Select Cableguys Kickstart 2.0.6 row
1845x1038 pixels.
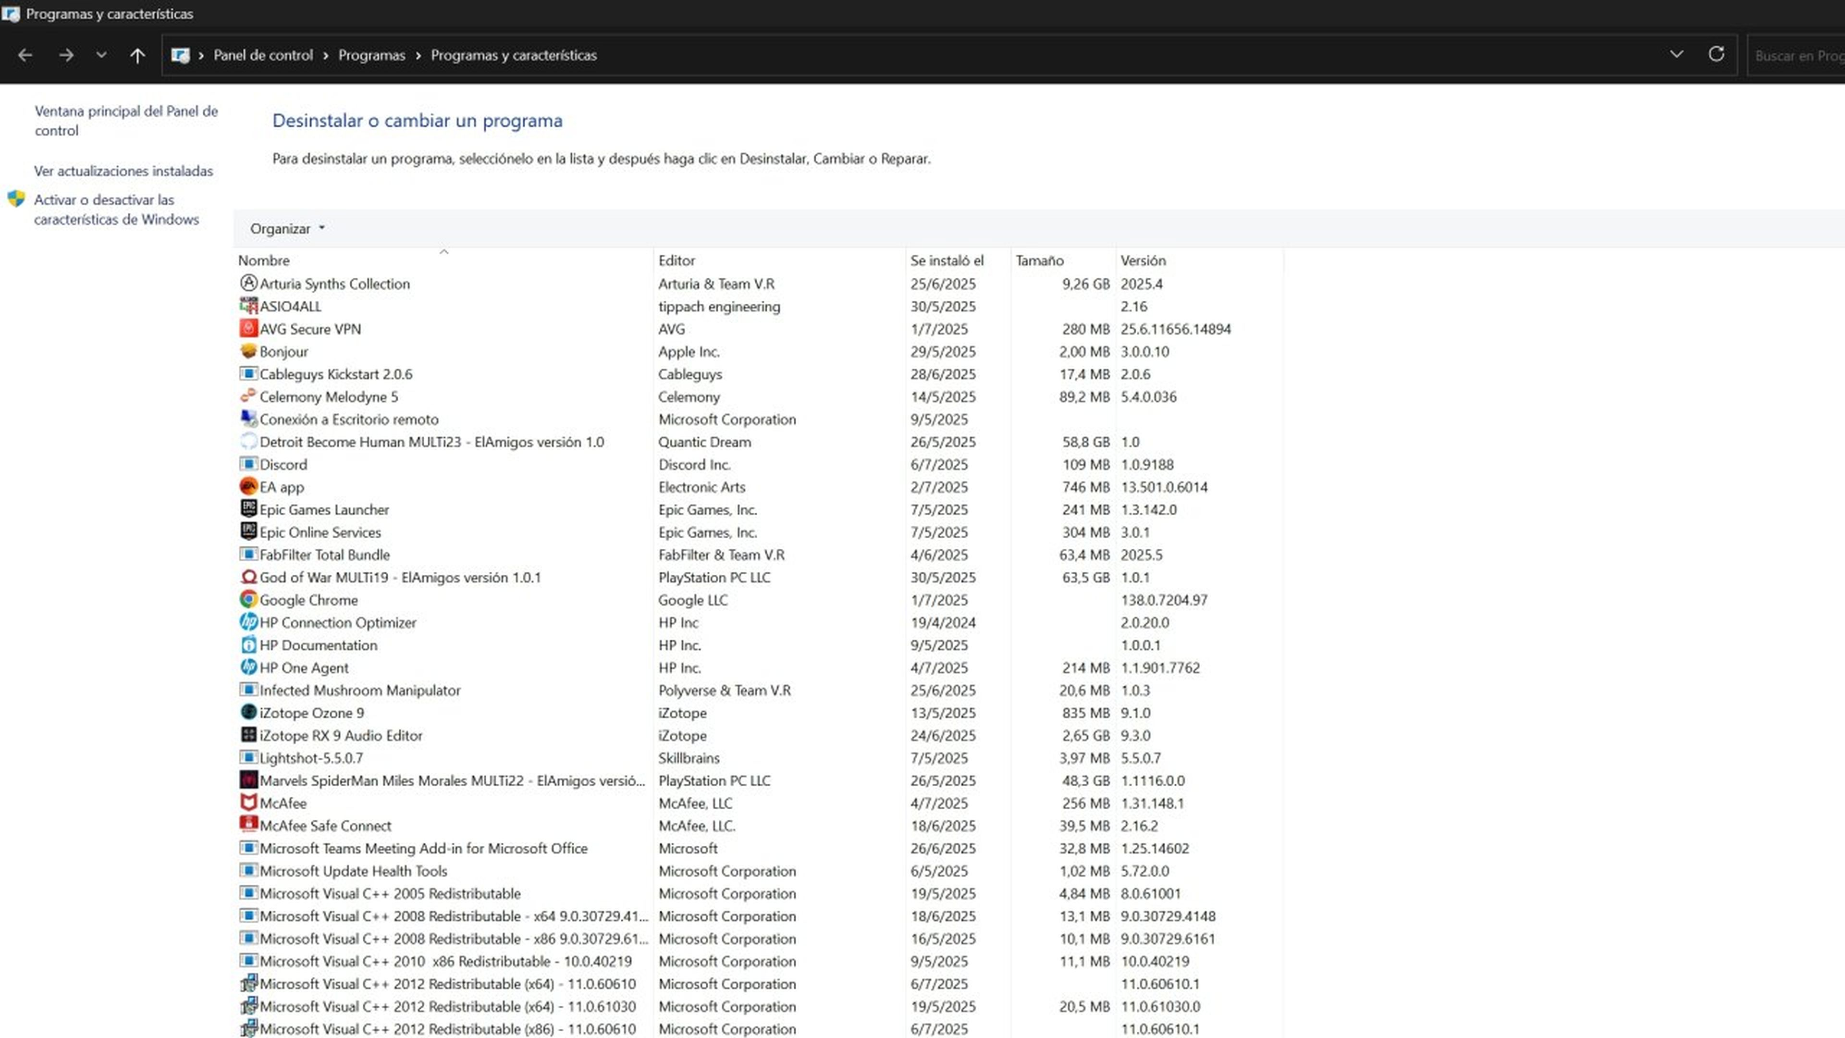point(759,374)
